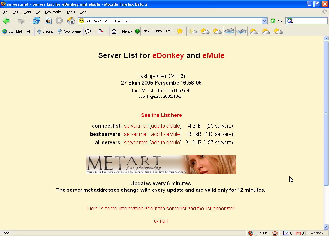Click the Now: Sunny, 20° C text
The height and width of the screenshot is (236, 329).
tap(158, 31)
